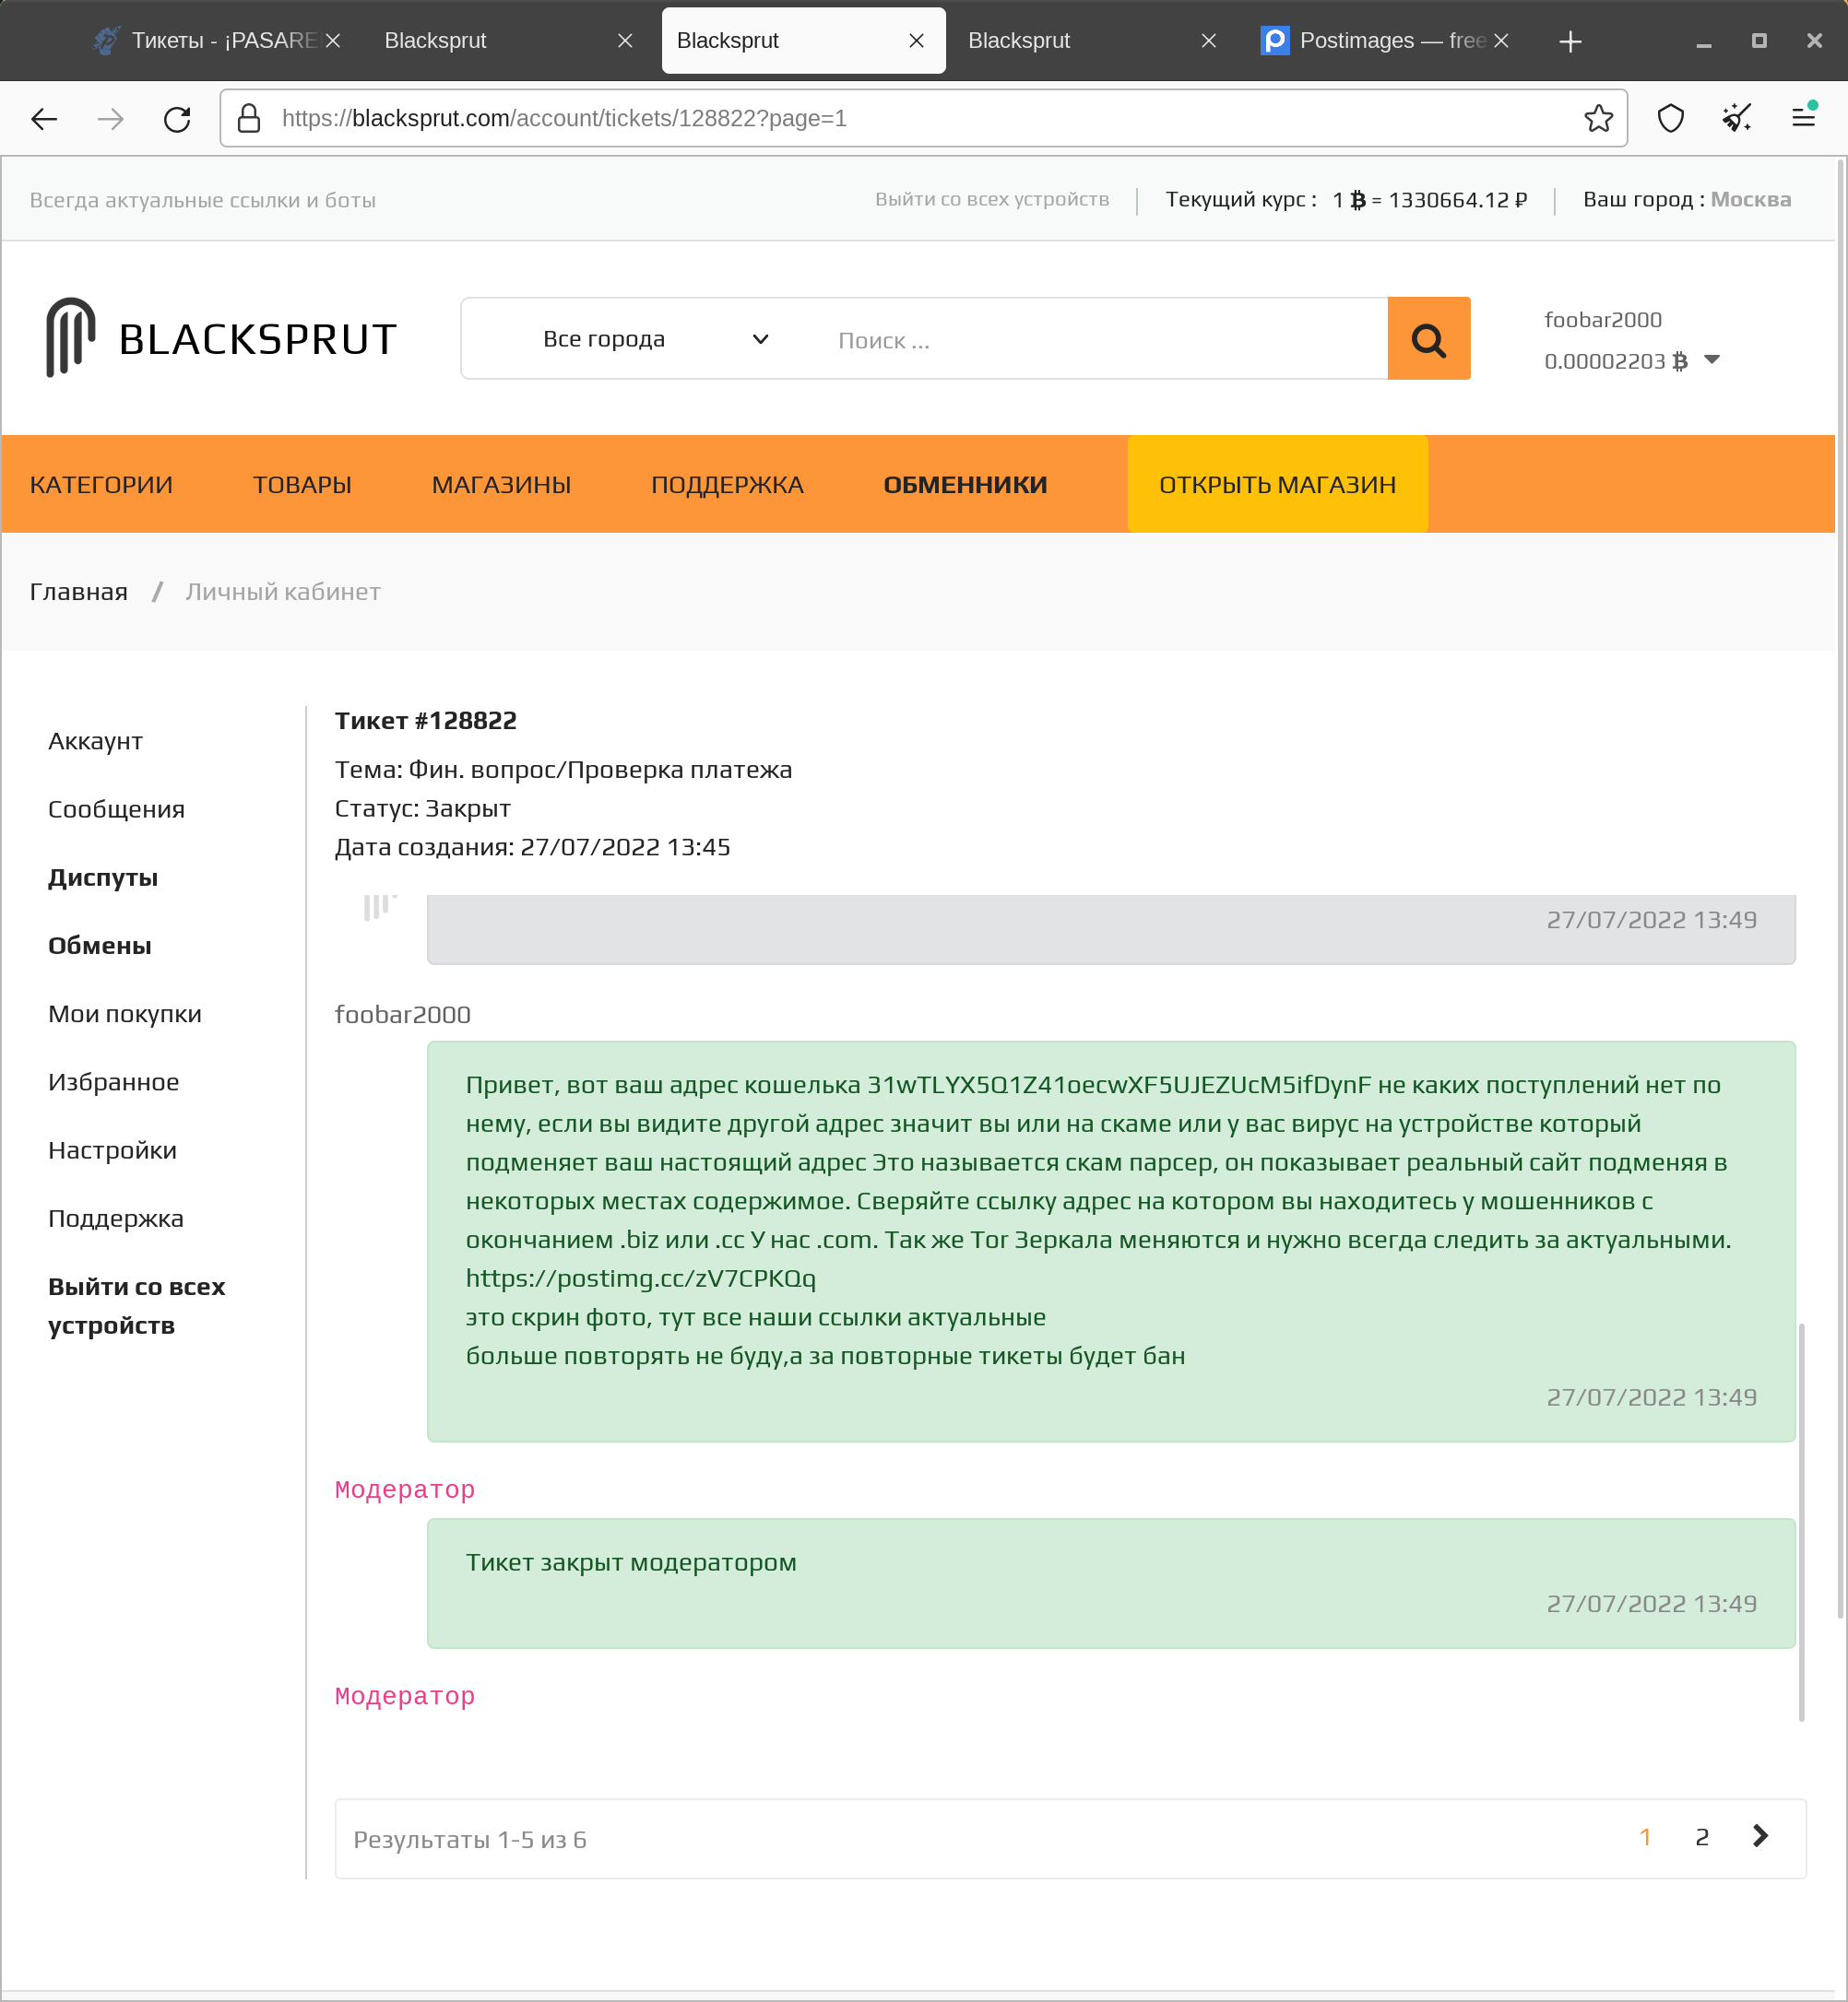Click the moderator avatar icon in ticket

point(378,907)
